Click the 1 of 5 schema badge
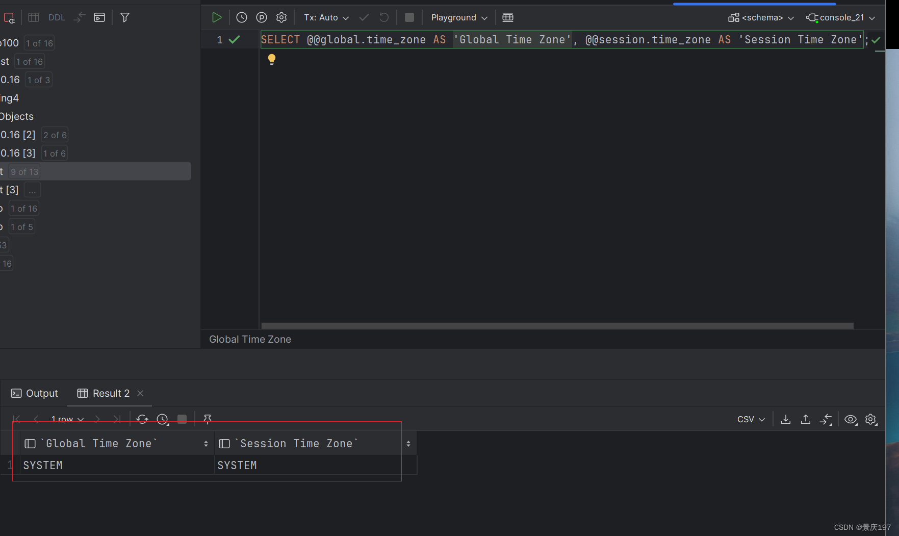Screen dimensions: 899x536 (22, 227)
